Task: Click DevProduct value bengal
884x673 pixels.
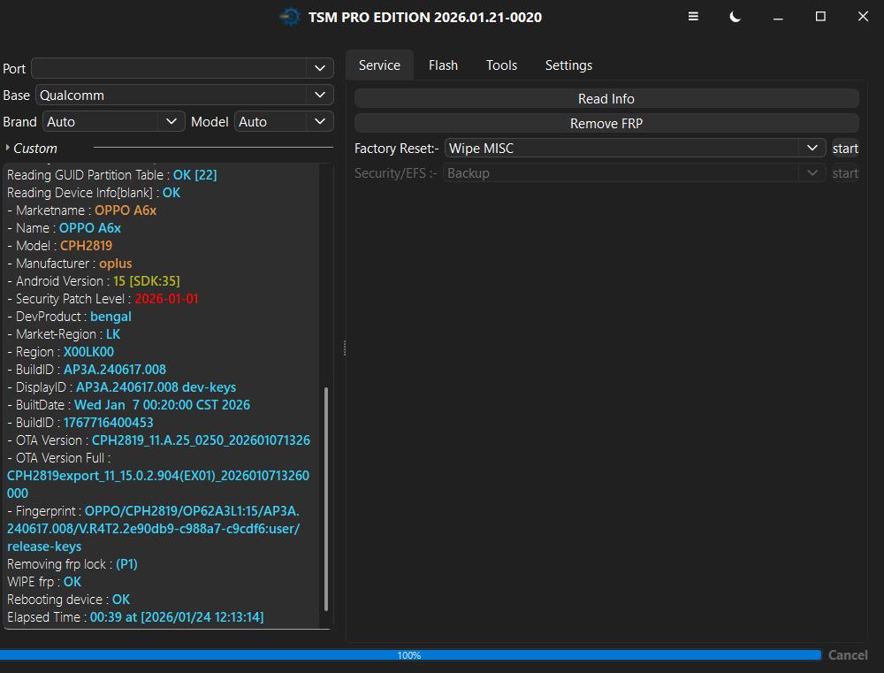Action: pos(110,316)
